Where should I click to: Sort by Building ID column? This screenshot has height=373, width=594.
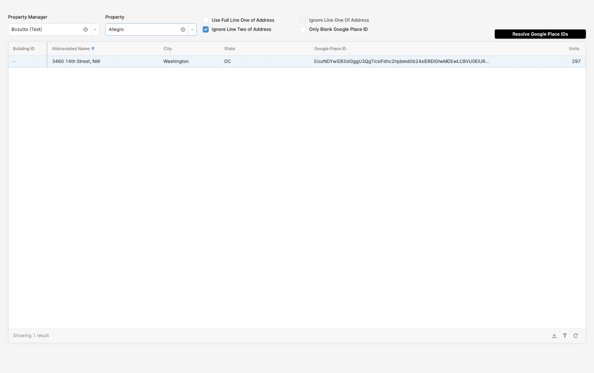click(24, 49)
